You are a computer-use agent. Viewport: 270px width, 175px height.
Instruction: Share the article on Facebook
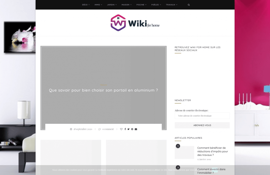coord(125,129)
